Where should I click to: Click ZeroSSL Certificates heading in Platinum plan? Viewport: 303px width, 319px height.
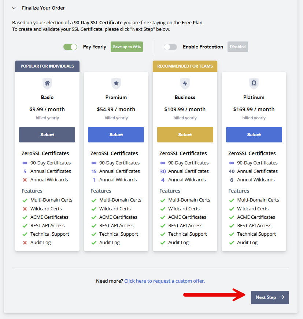[x=252, y=153]
